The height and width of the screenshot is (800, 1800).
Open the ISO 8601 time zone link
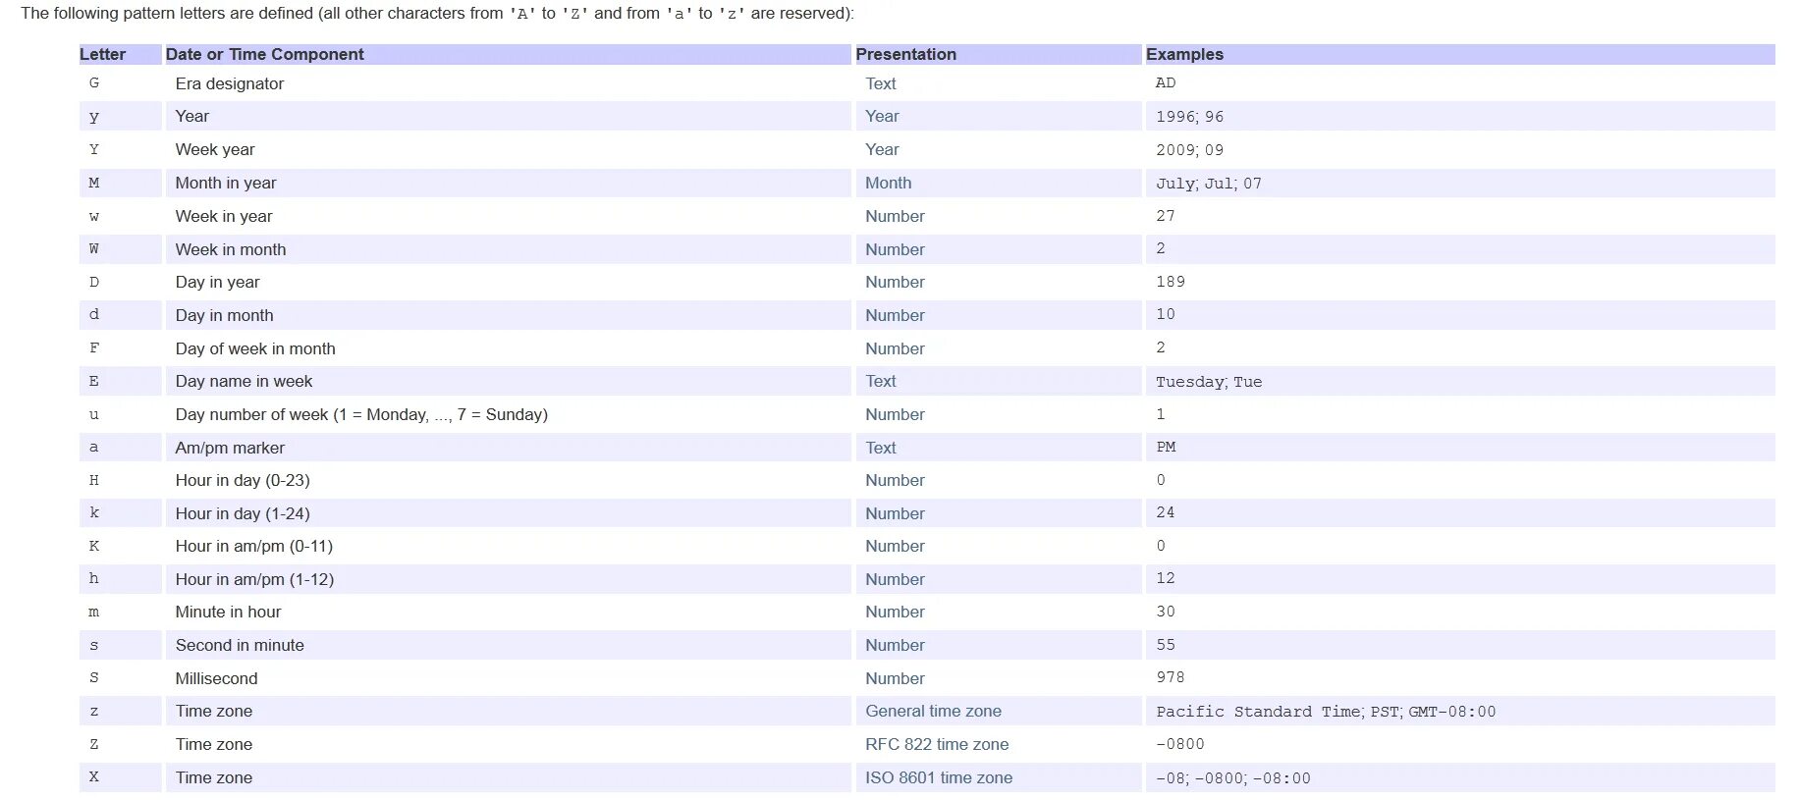pyautogui.click(x=939, y=777)
